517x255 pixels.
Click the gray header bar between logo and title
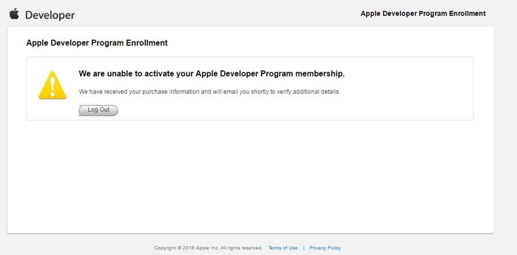click(215, 13)
